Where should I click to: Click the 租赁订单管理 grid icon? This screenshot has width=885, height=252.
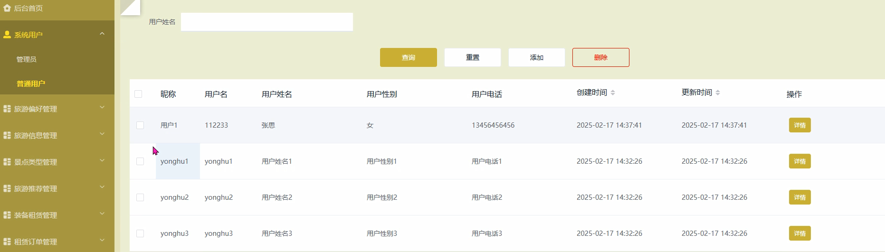tap(7, 242)
